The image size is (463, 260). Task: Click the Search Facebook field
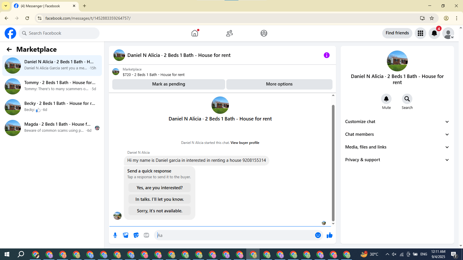point(59,33)
